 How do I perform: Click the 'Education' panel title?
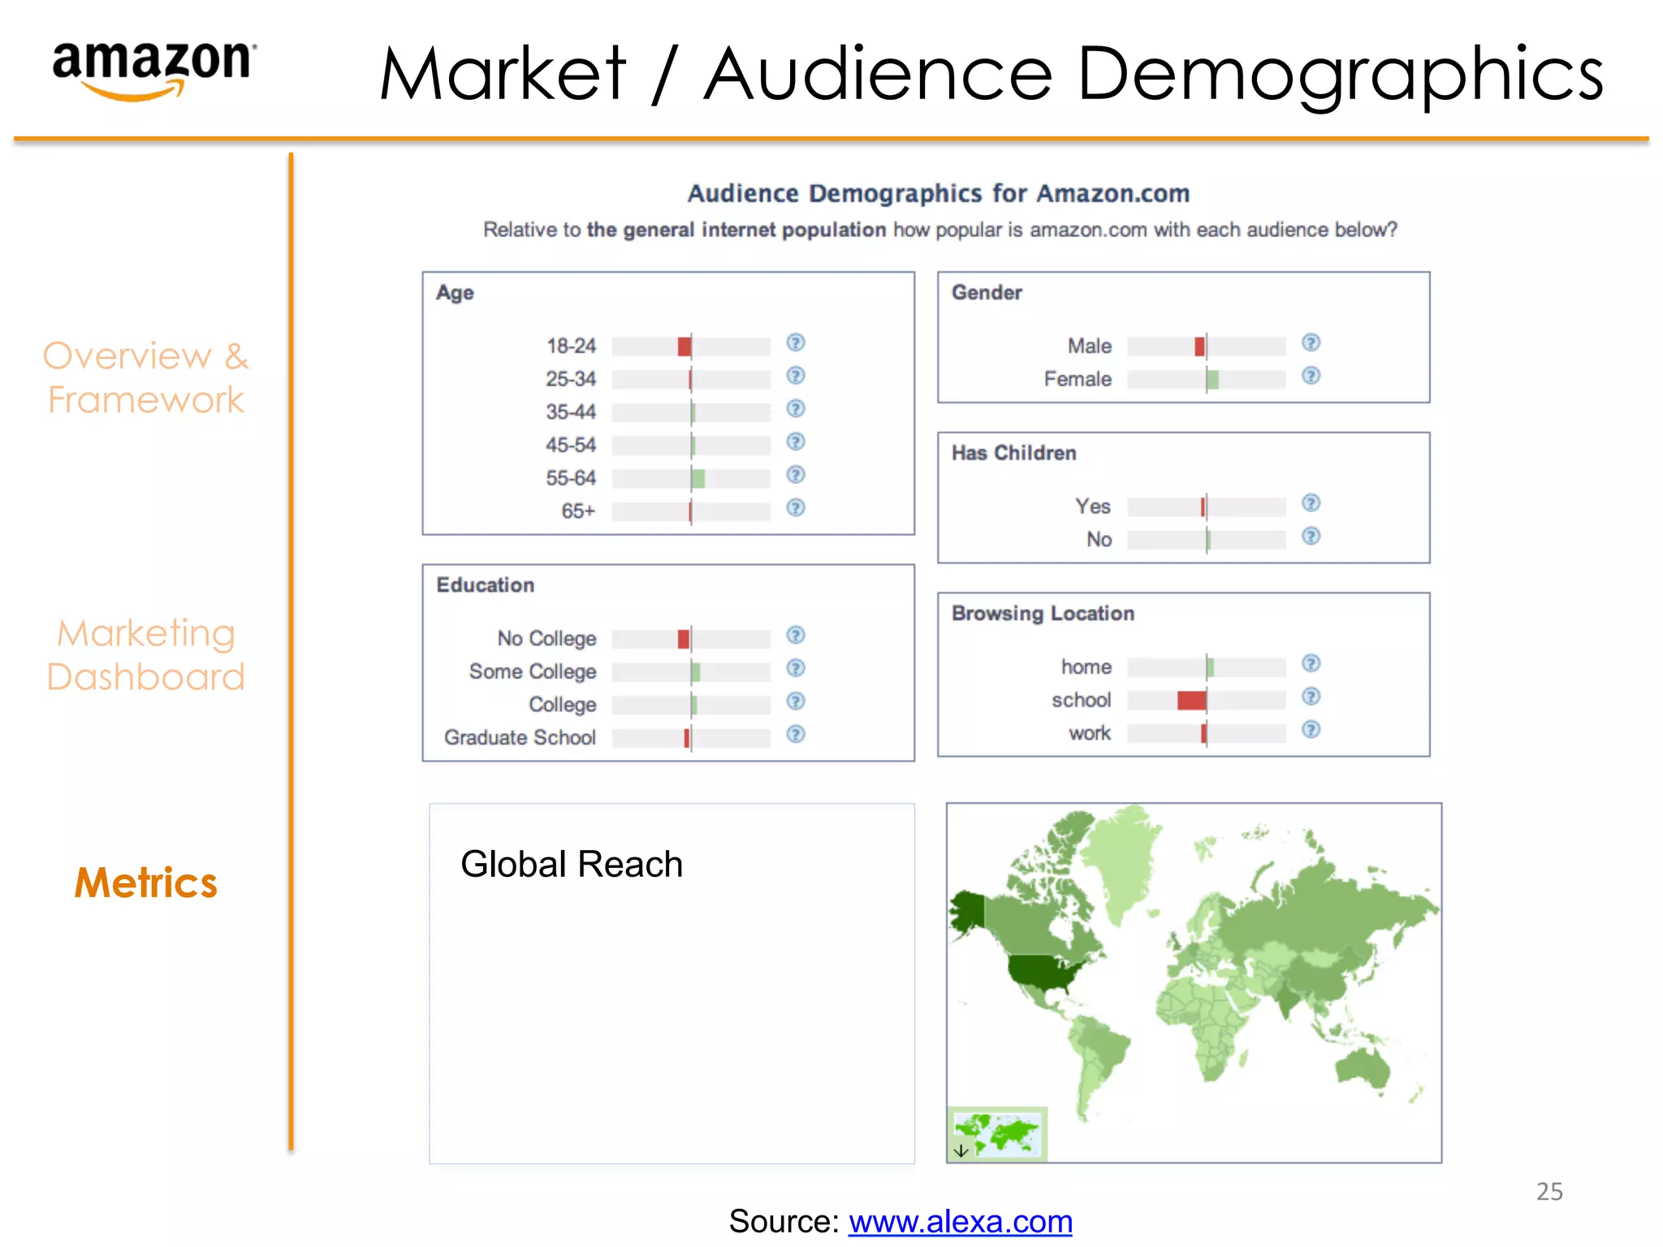486,585
